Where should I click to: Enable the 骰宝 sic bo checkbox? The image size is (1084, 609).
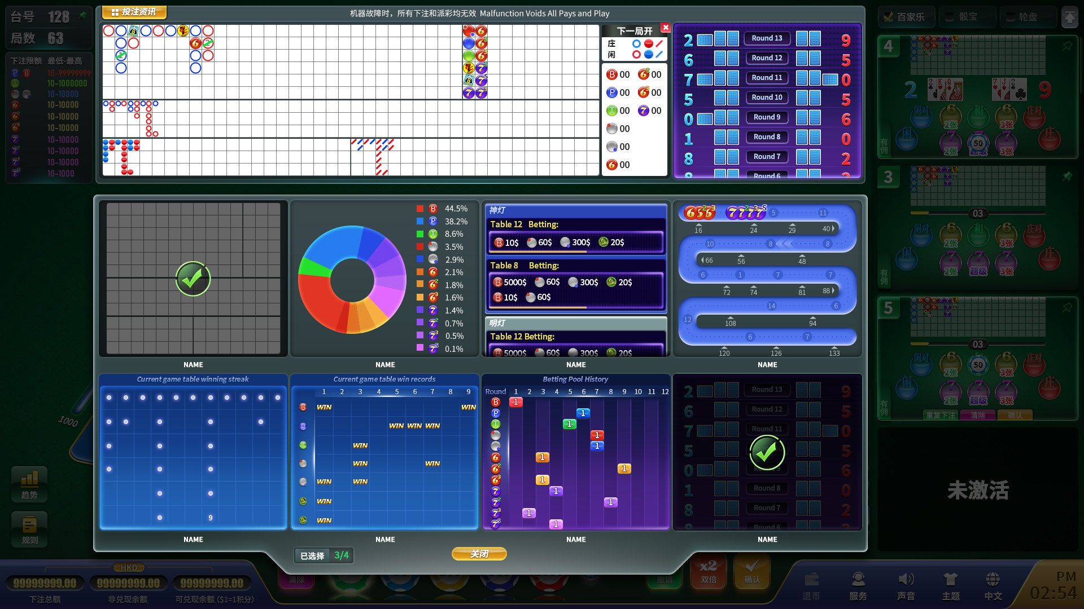coord(950,17)
